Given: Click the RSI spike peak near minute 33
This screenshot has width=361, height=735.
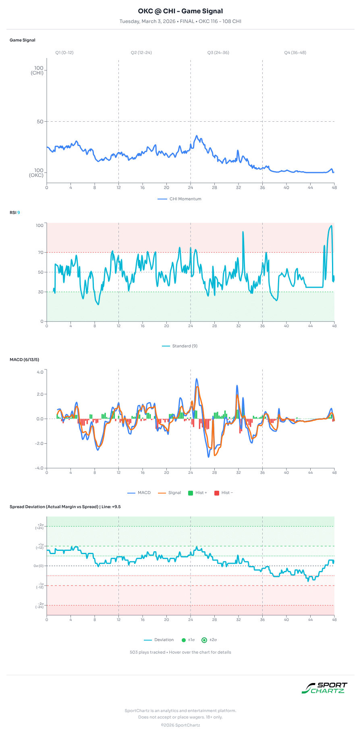Looking at the screenshot, I should [243, 232].
